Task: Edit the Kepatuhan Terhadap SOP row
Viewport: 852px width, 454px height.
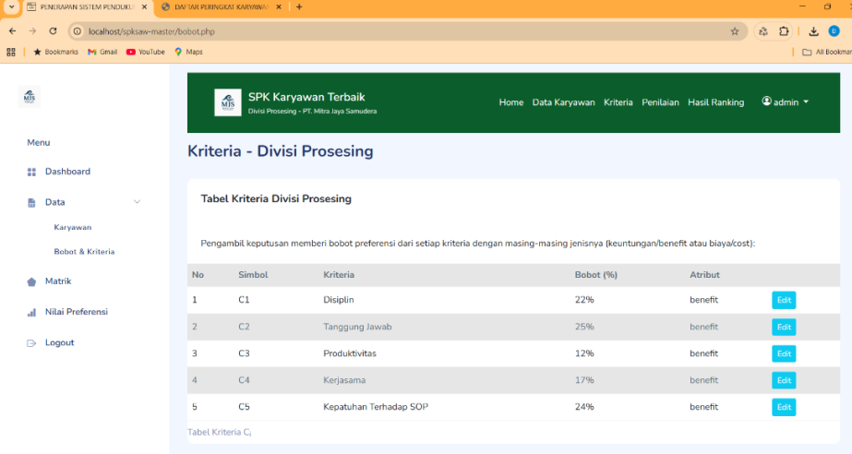Action: point(784,407)
